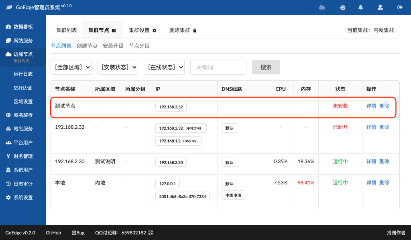
Task: Delete node 192.168.2.30
Action: [384, 161]
